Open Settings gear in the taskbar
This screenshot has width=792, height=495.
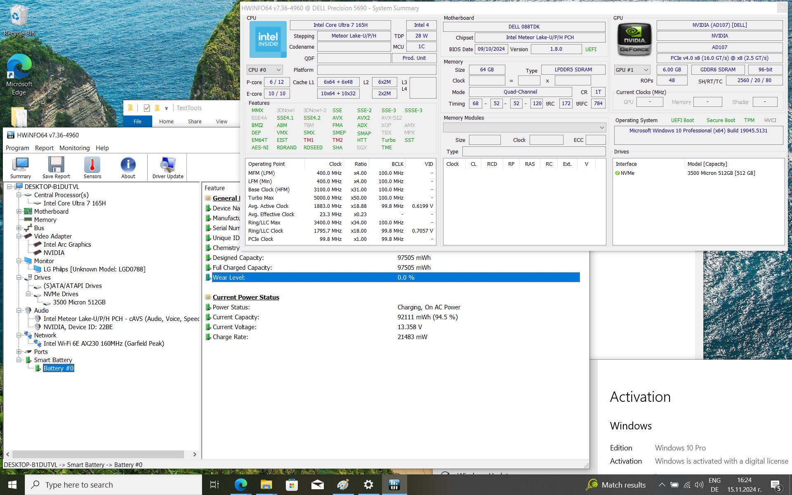pos(368,485)
